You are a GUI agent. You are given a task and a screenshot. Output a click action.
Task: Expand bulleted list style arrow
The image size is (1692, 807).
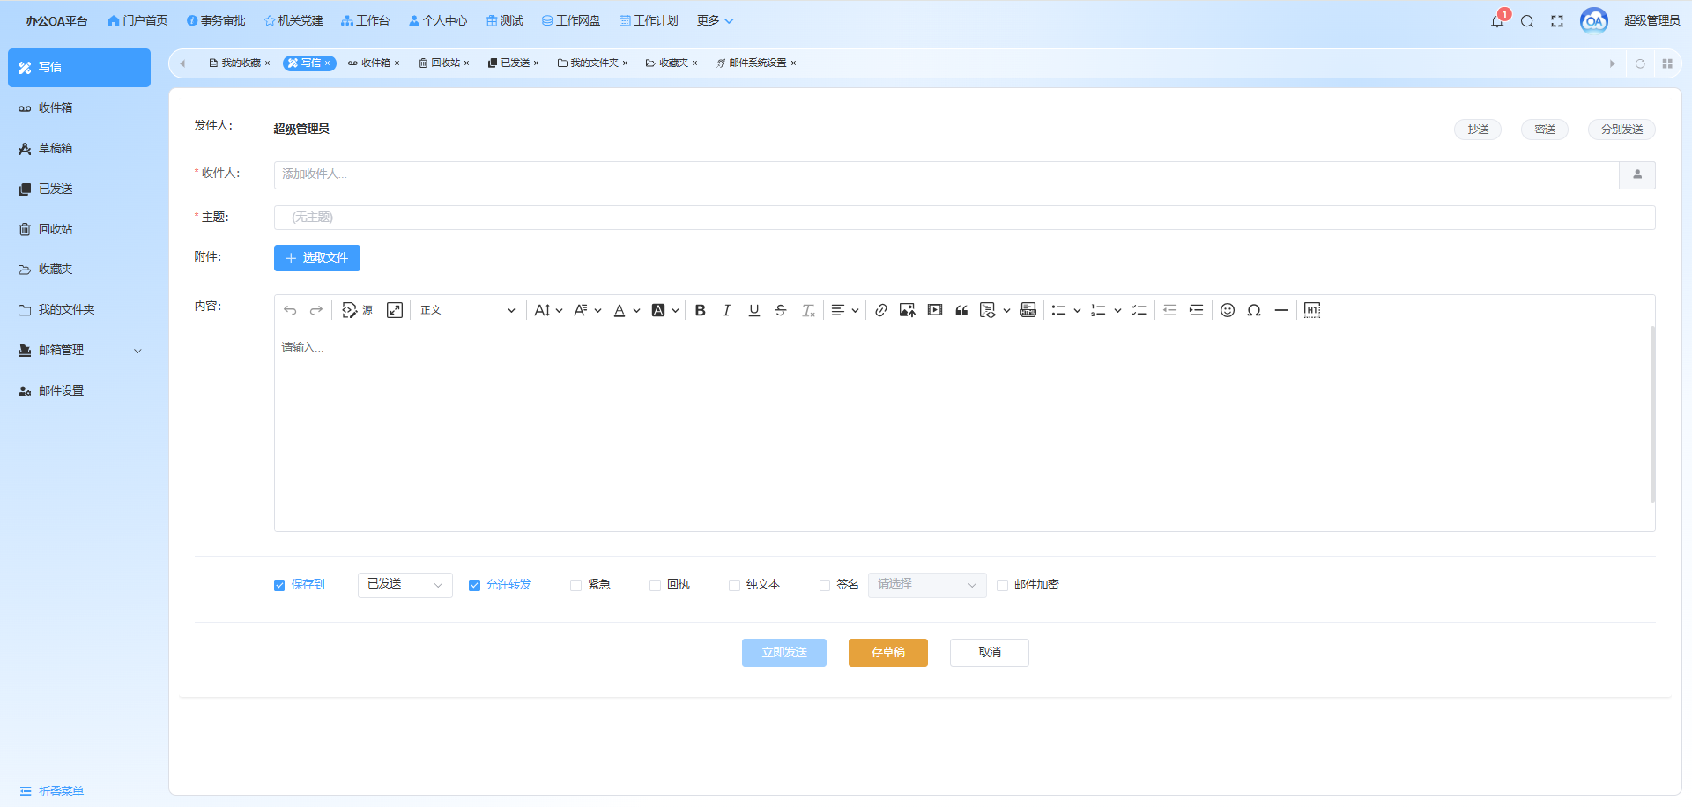point(1077,310)
